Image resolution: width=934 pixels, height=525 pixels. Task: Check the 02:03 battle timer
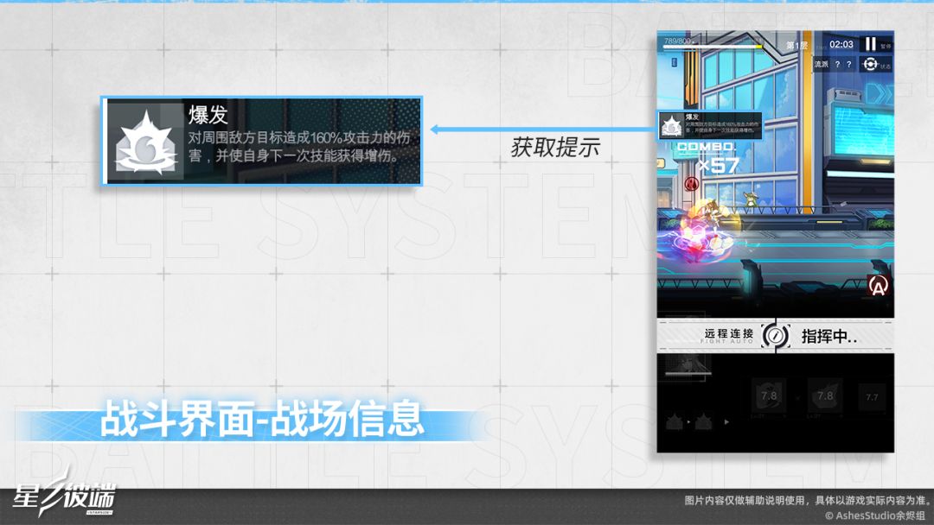pyautogui.click(x=841, y=45)
